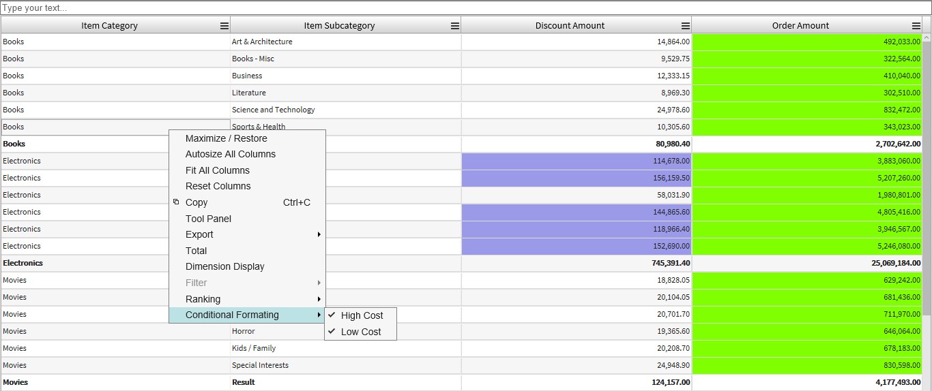Click the Dimension Display menu item

click(224, 266)
